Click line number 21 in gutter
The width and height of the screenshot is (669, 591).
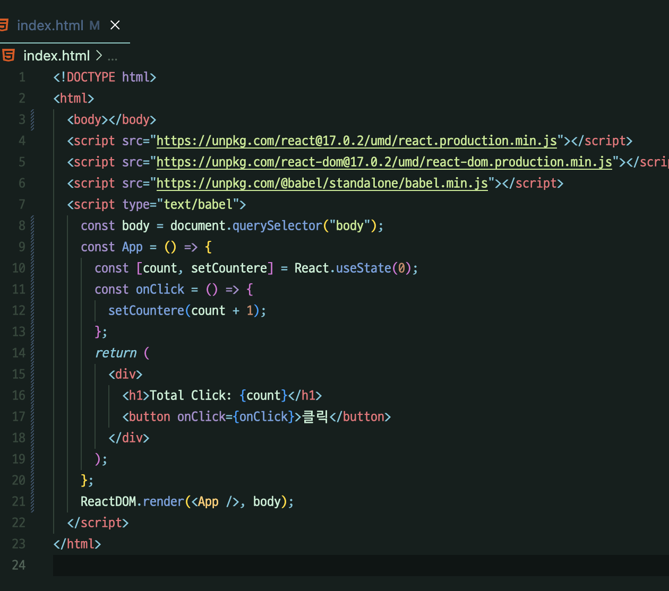pos(19,501)
